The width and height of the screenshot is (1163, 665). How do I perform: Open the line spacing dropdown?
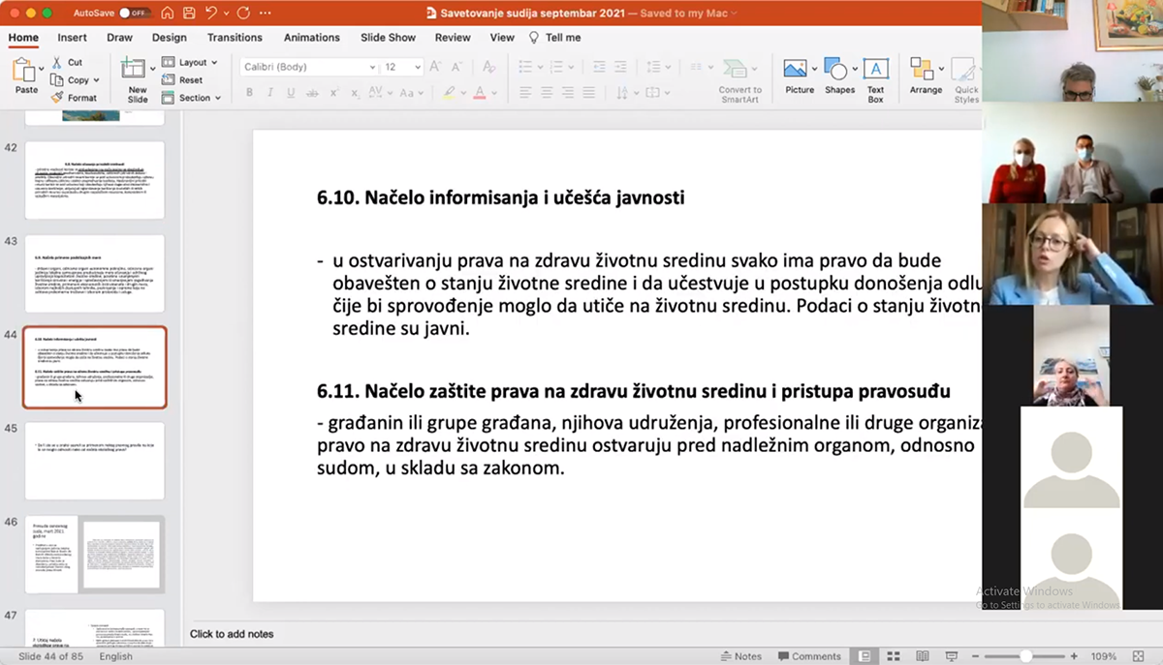coord(654,67)
